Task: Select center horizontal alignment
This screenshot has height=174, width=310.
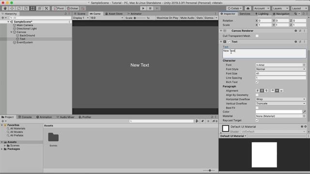Action: pyautogui.click(x=262, y=91)
